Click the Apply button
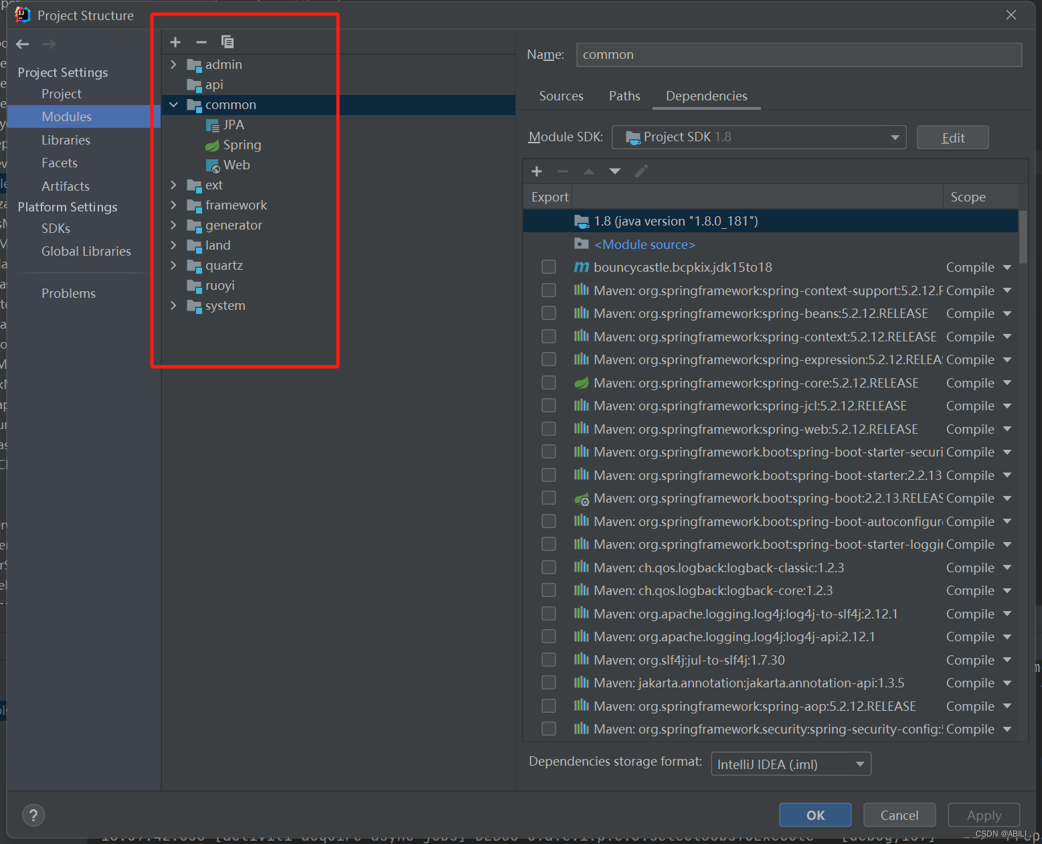Image resolution: width=1042 pixels, height=844 pixels. click(984, 815)
